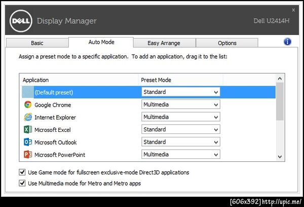
Task: Click the Google Chrome icon
Action: tap(28, 105)
